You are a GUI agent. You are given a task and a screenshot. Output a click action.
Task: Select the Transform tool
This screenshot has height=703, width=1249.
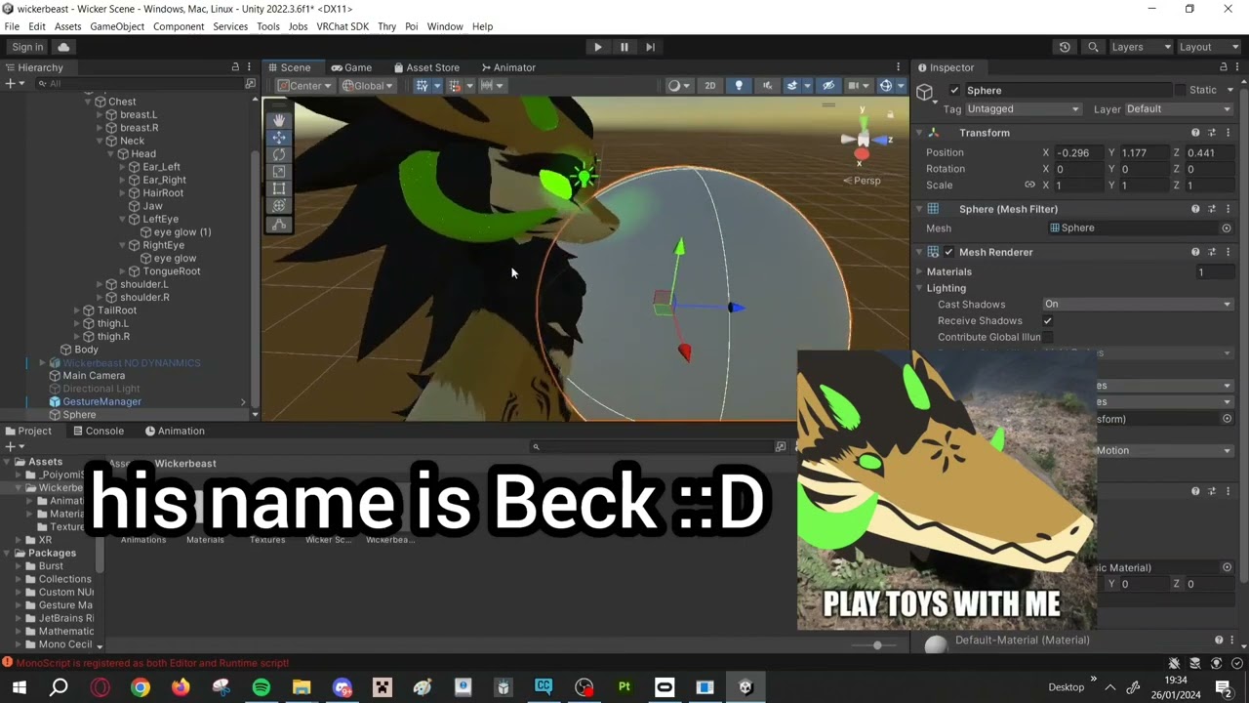click(279, 206)
